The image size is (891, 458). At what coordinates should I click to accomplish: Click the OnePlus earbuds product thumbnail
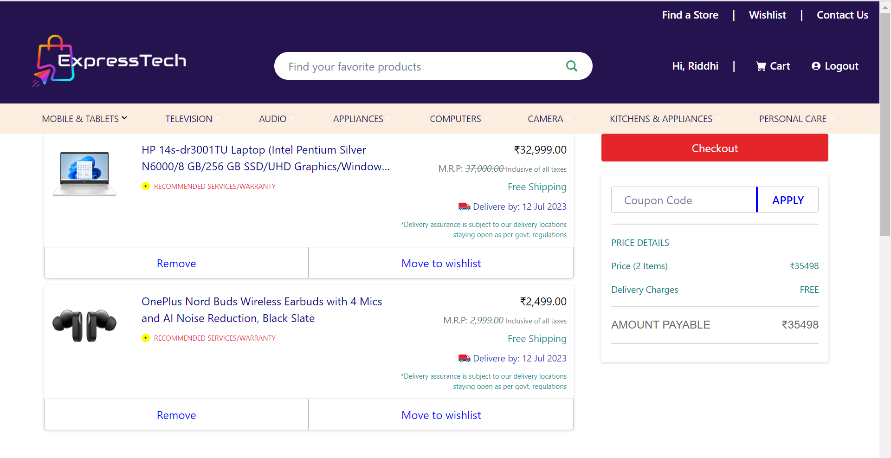(84, 325)
